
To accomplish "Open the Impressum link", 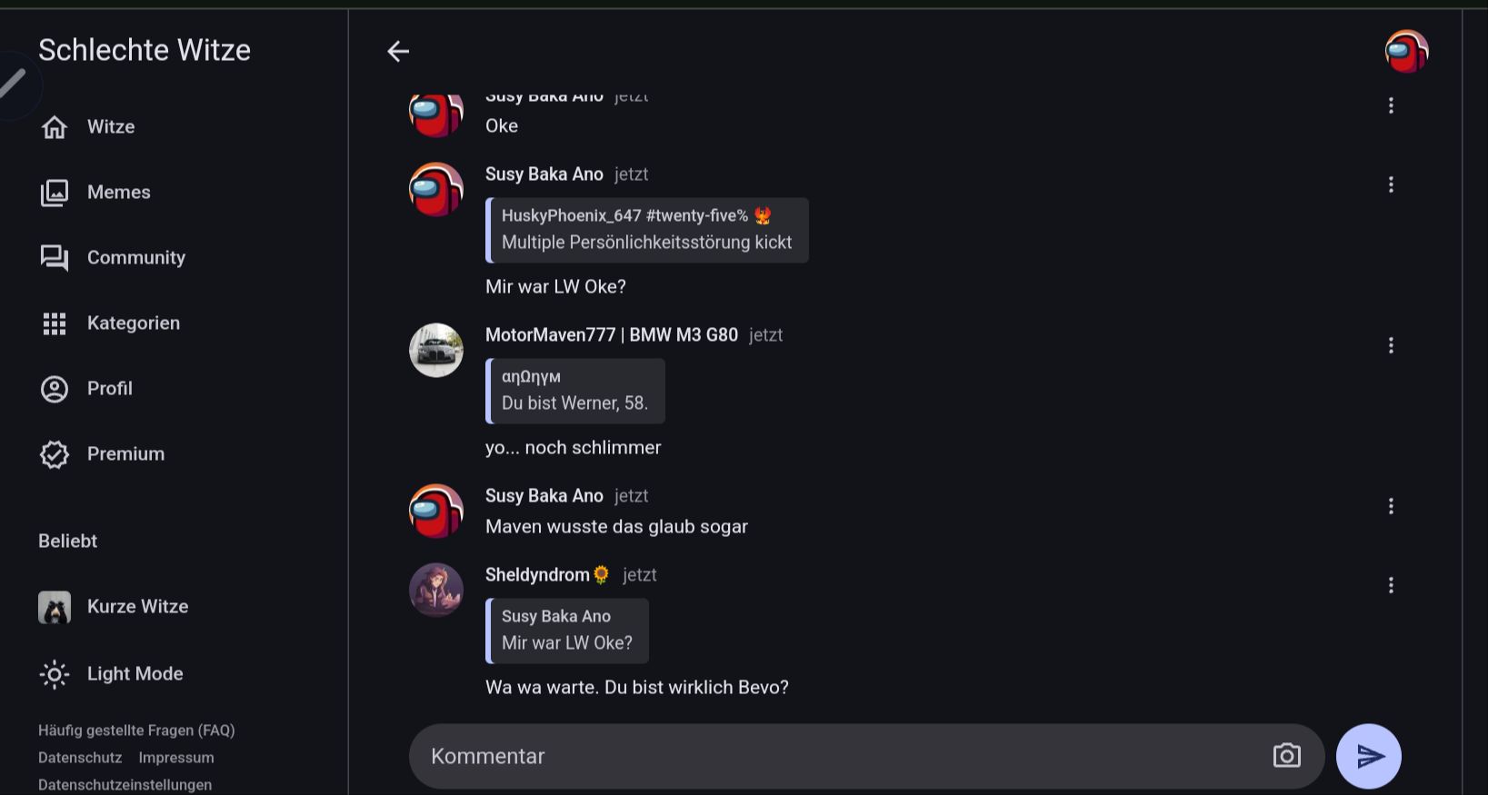I will point(176,758).
